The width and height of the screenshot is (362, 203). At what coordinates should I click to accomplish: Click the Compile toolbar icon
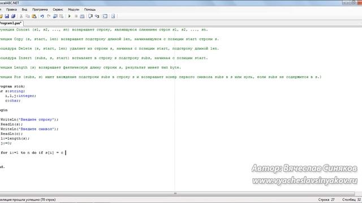point(82,16)
